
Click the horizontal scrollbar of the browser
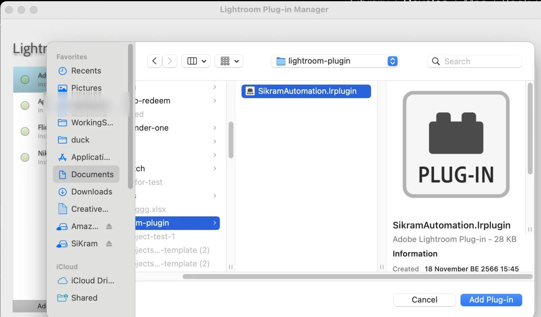pyautogui.click(x=357, y=276)
